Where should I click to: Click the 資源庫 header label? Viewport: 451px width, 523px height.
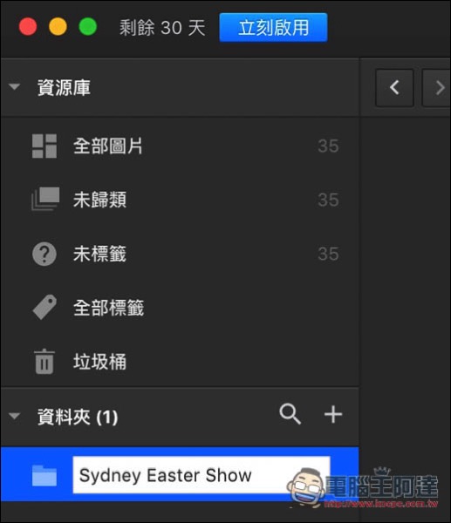click(x=64, y=88)
